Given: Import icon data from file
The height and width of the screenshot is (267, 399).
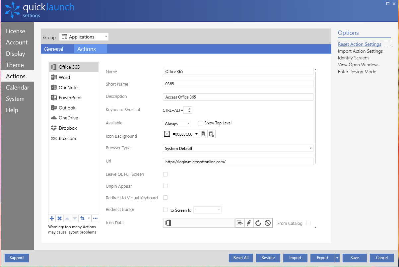Looking at the screenshot, I should click(x=239, y=223).
